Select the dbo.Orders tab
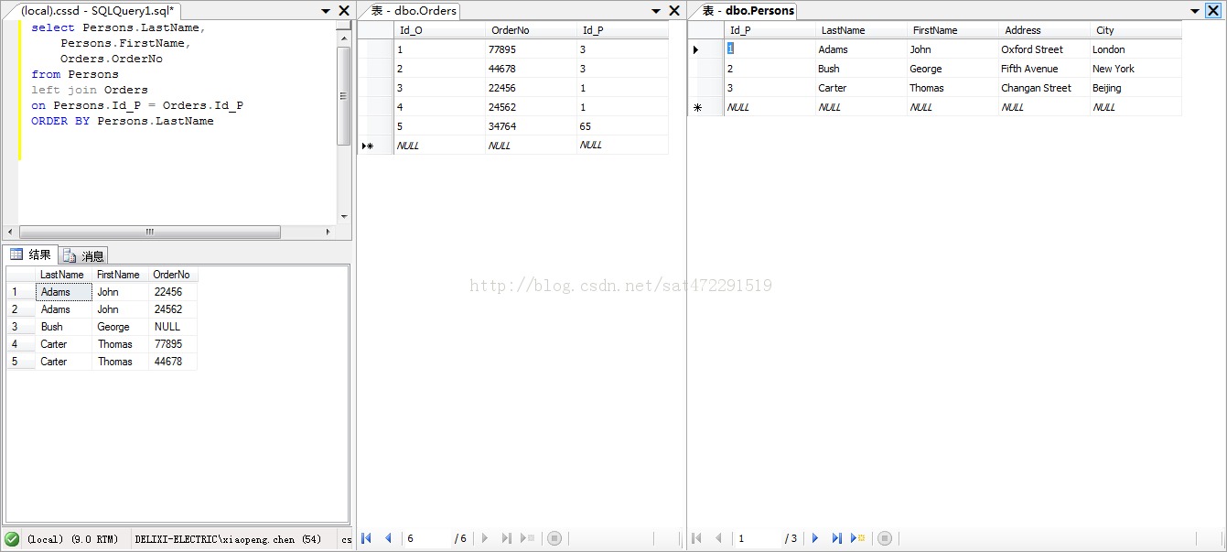 [413, 11]
